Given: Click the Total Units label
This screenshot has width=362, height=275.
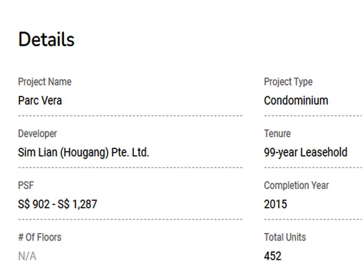Looking at the screenshot, I should point(284,237).
